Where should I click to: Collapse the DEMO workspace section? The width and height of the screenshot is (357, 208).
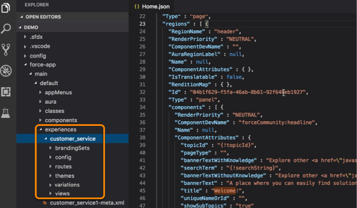click(x=20, y=27)
